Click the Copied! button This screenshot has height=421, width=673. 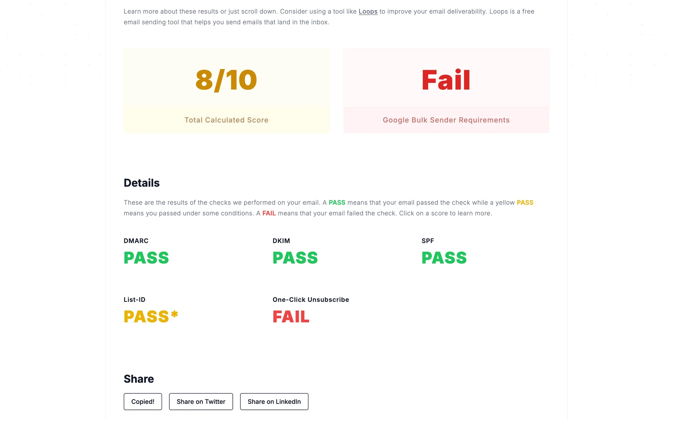click(x=143, y=402)
